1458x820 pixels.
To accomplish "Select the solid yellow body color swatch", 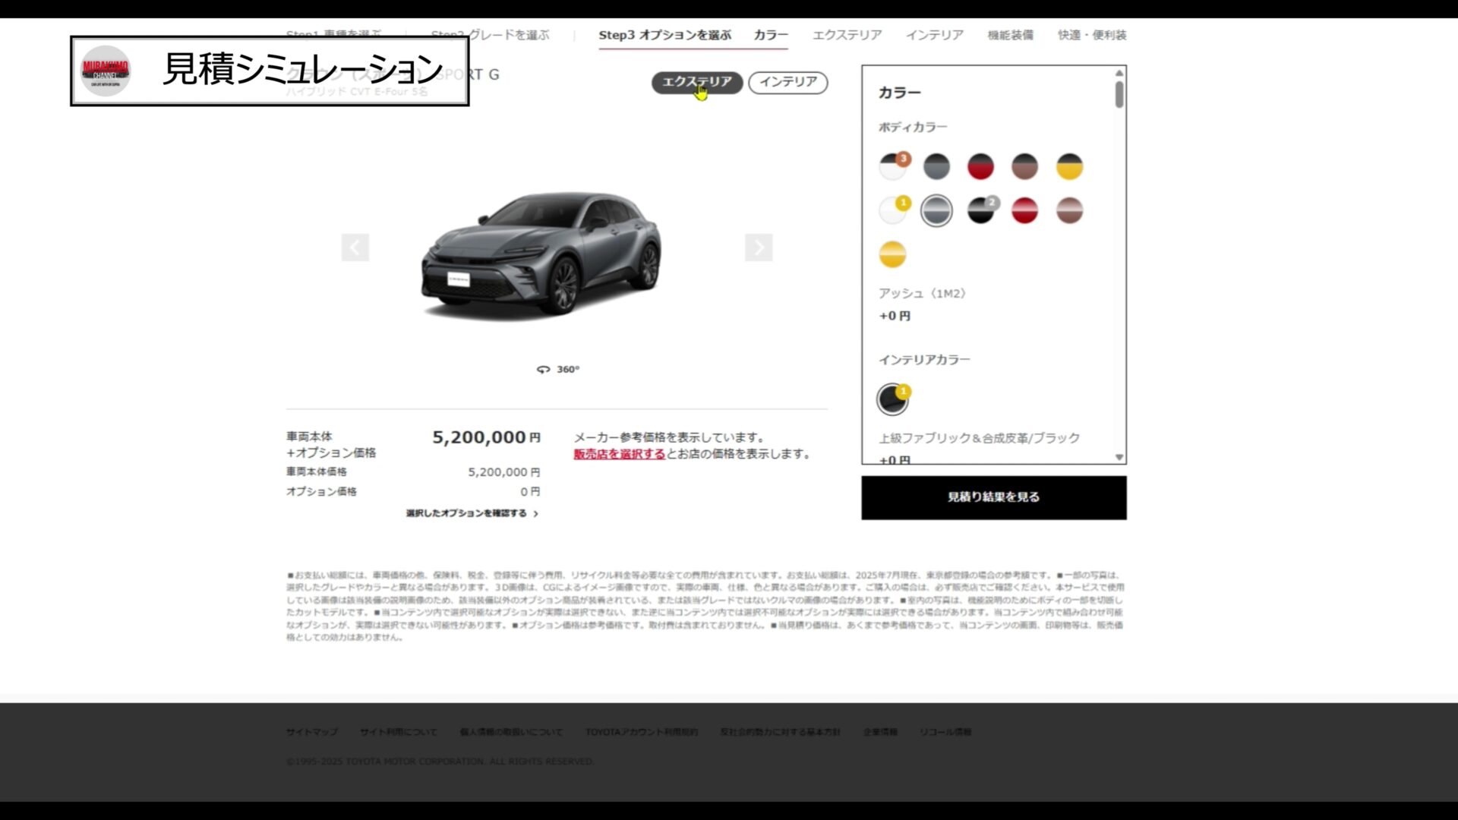I will tap(892, 254).
